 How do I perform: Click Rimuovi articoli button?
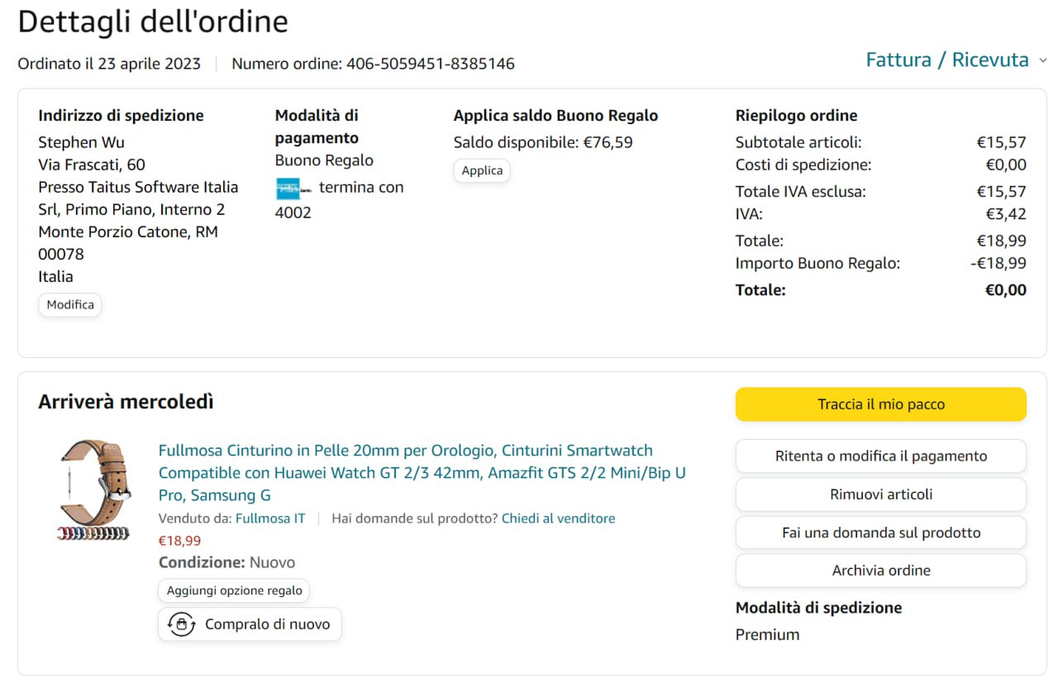tap(880, 495)
